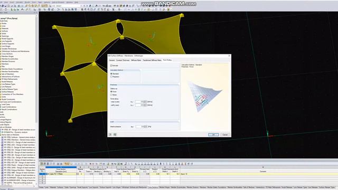The width and height of the screenshot is (338, 190).
Task: Click the FE Mesh Refinements folder icon
Action: 1,79
